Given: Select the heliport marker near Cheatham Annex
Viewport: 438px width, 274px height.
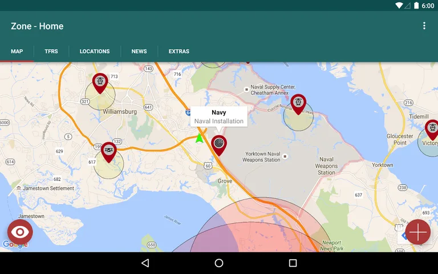Looking at the screenshot, I should (298, 104).
